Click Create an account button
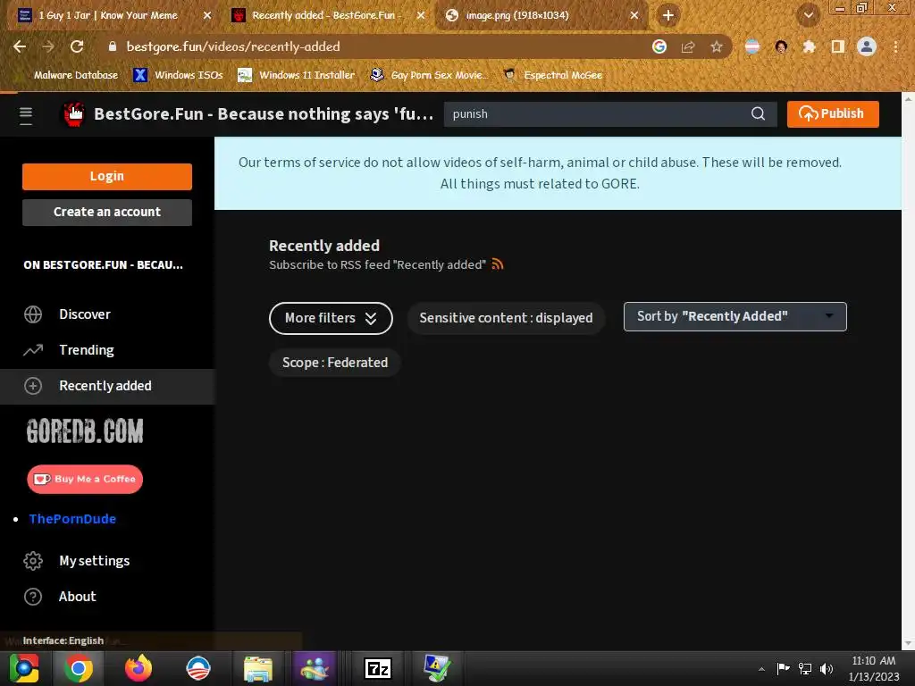915x686 pixels. click(107, 213)
